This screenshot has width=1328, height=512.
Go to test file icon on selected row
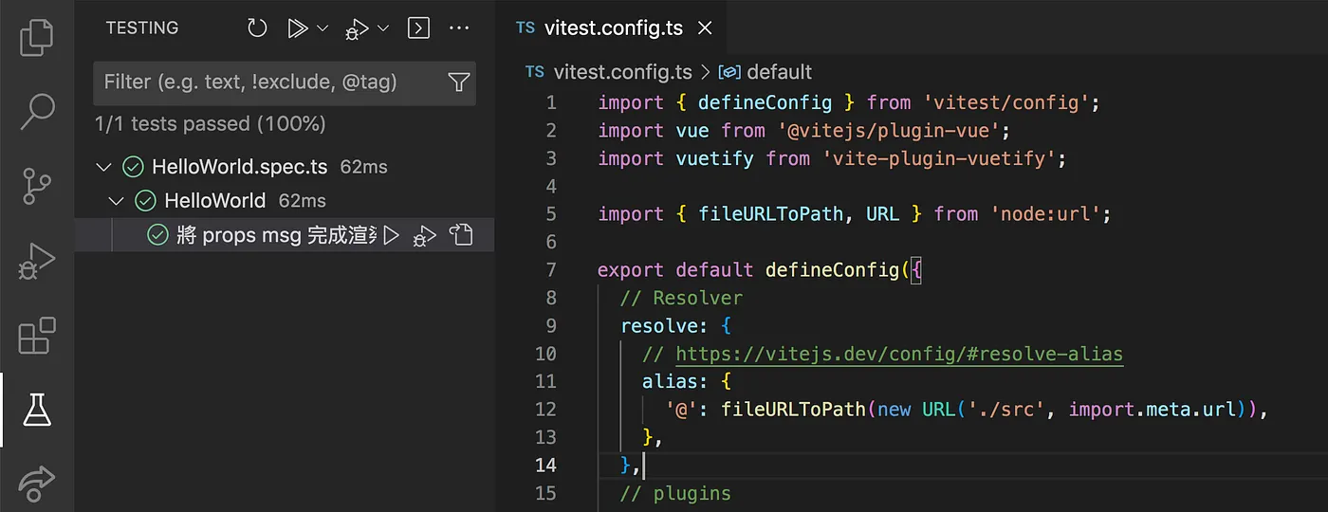(x=461, y=235)
